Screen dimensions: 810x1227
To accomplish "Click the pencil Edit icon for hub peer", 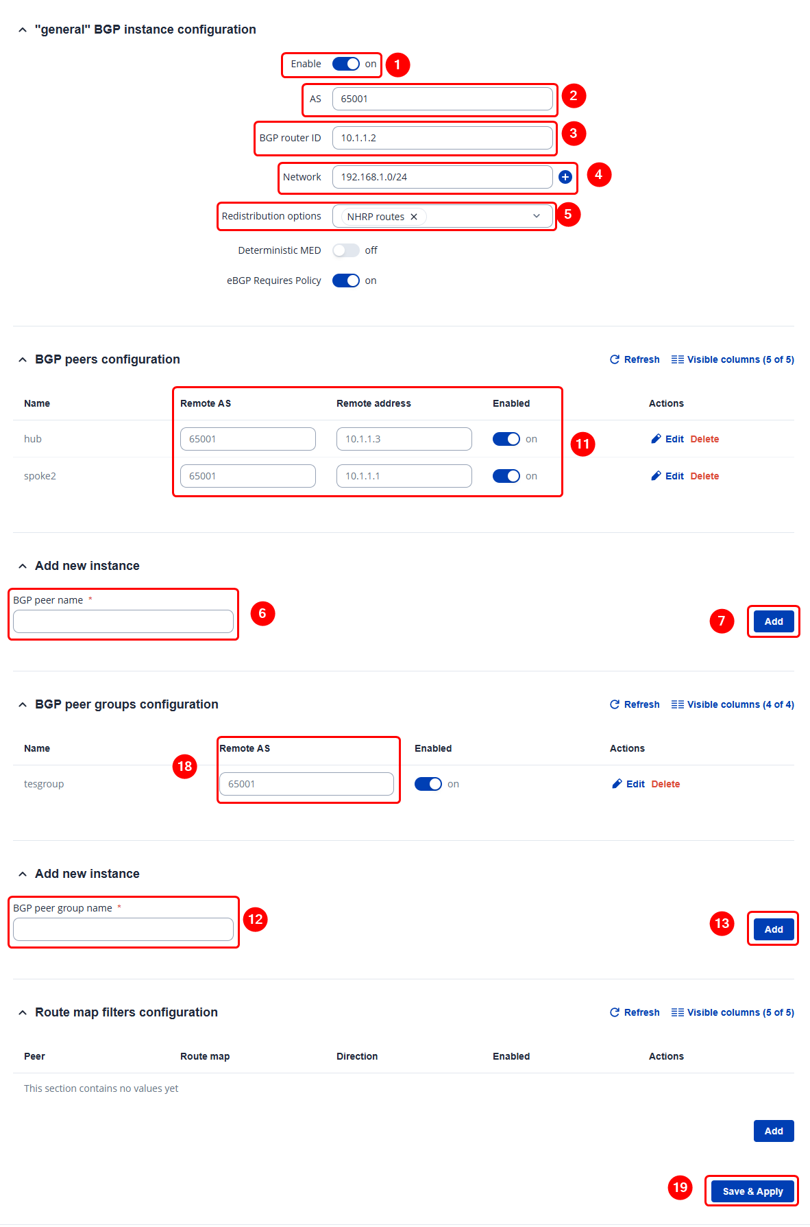I will click(x=656, y=439).
